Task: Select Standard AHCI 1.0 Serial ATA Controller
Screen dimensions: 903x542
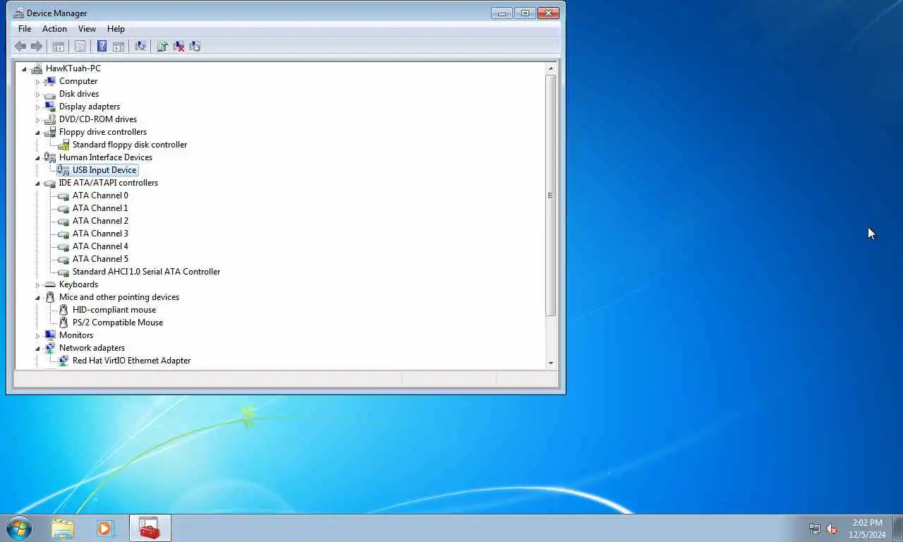Action: pos(146,272)
